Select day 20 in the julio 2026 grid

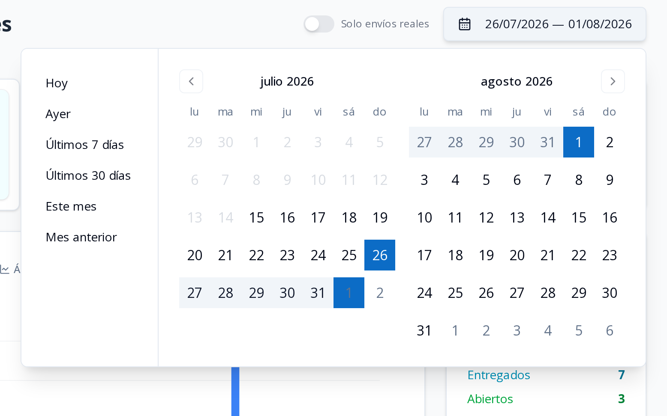pyautogui.click(x=195, y=255)
